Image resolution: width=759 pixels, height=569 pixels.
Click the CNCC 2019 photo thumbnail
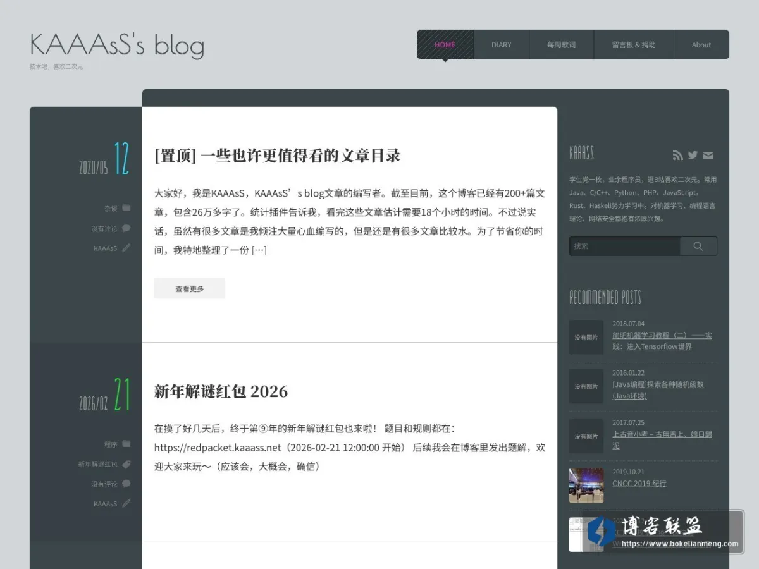tap(586, 486)
